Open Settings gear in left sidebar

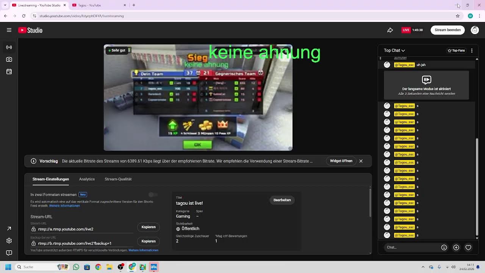9,241
